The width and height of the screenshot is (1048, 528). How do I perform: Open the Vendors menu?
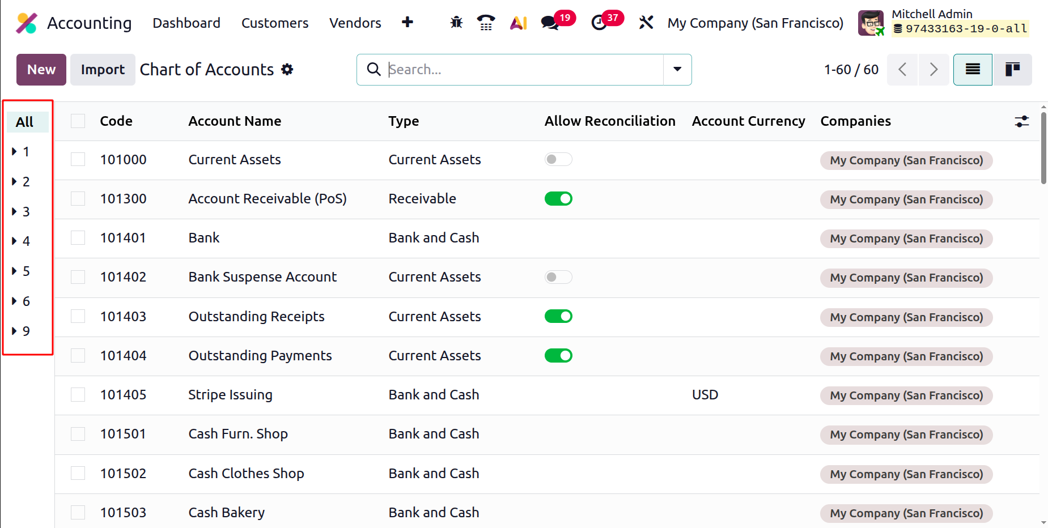click(x=355, y=23)
